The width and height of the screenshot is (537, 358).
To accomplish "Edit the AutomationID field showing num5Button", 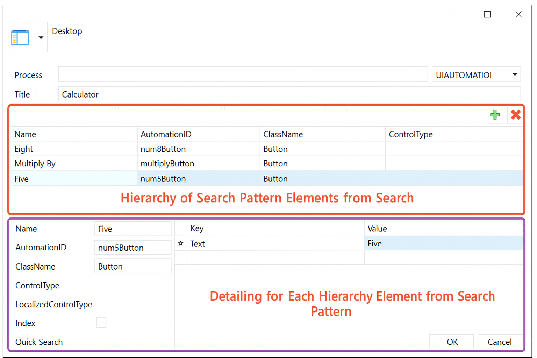I will coord(133,248).
